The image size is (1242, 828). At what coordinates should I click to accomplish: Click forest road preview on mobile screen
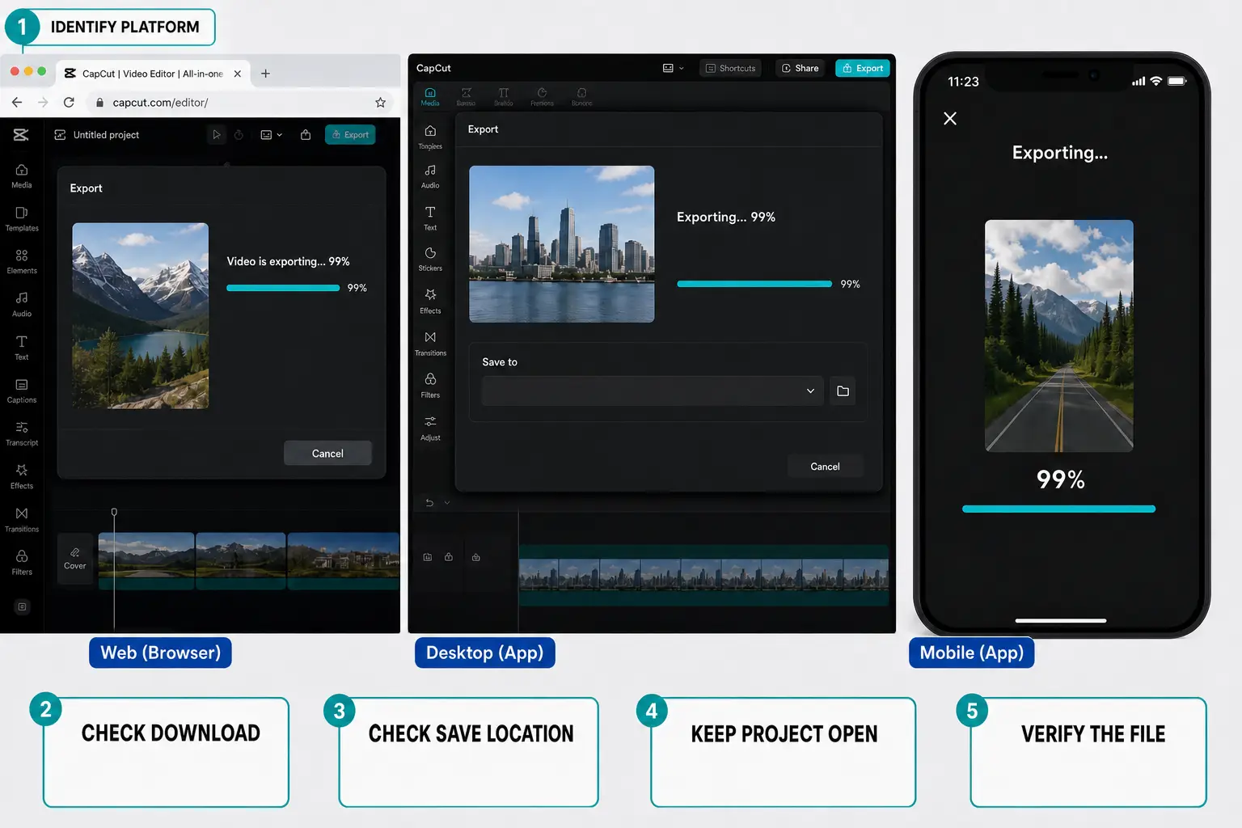click(1058, 336)
